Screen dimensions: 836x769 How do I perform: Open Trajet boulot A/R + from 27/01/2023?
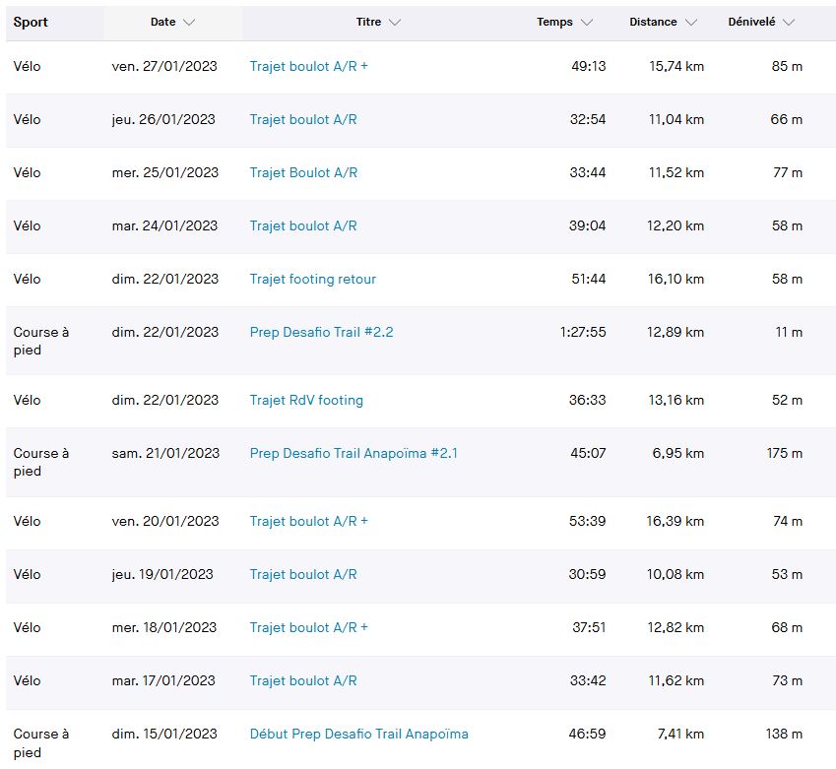(x=308, y=66)
